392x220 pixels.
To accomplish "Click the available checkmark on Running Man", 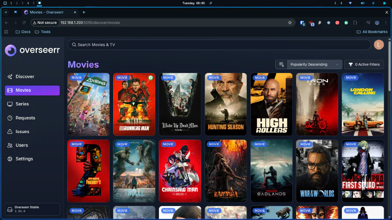I will point(151,78).
